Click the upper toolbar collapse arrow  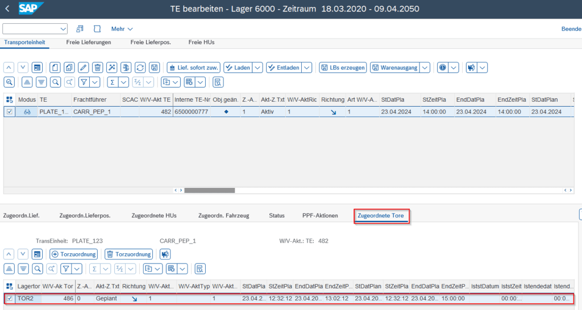(x=9, y=68)
